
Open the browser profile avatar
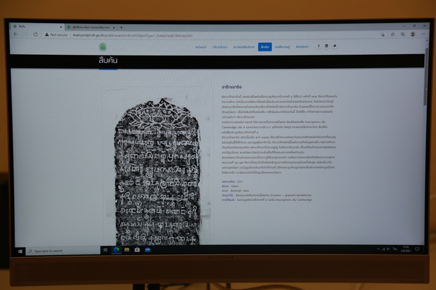click(x=413, y=34)
